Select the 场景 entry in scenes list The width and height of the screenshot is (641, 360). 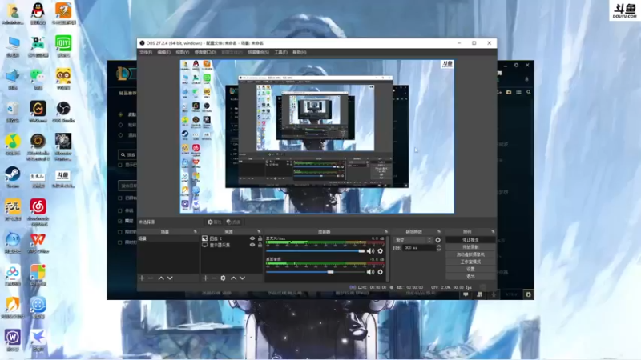point(168,238)
